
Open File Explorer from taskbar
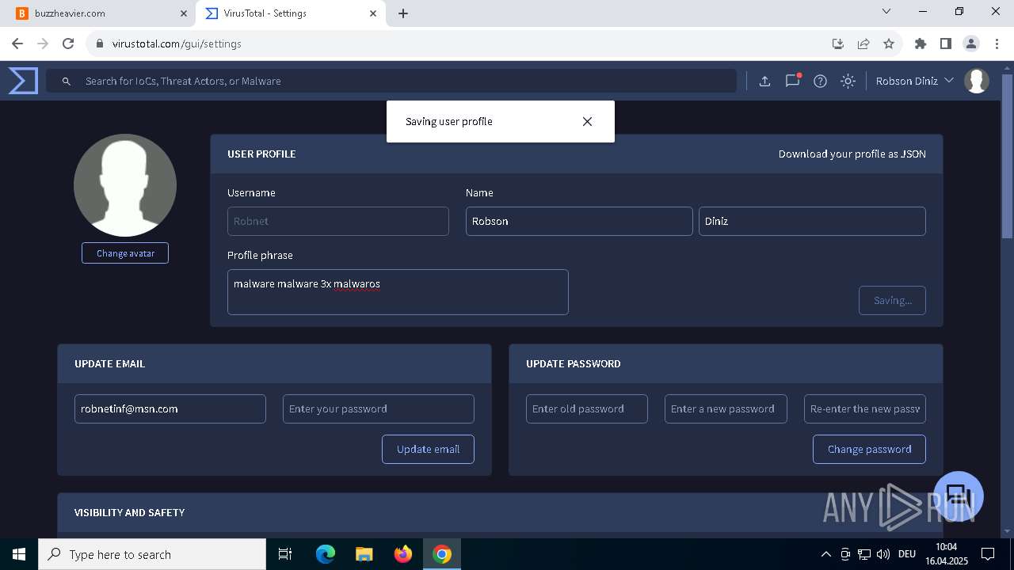point(364,554)
